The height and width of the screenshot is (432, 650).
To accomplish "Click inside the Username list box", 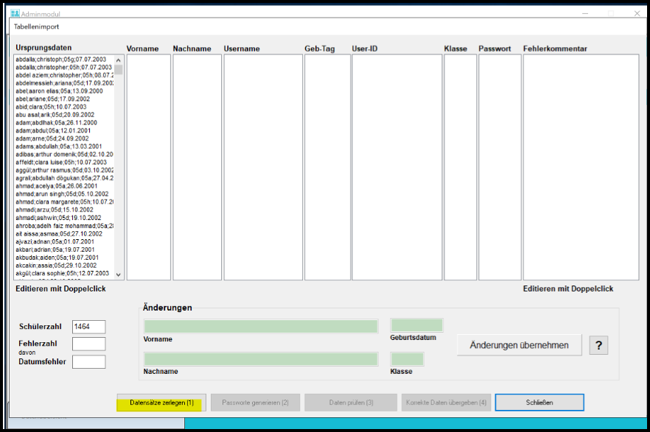I will pos(263,167).
